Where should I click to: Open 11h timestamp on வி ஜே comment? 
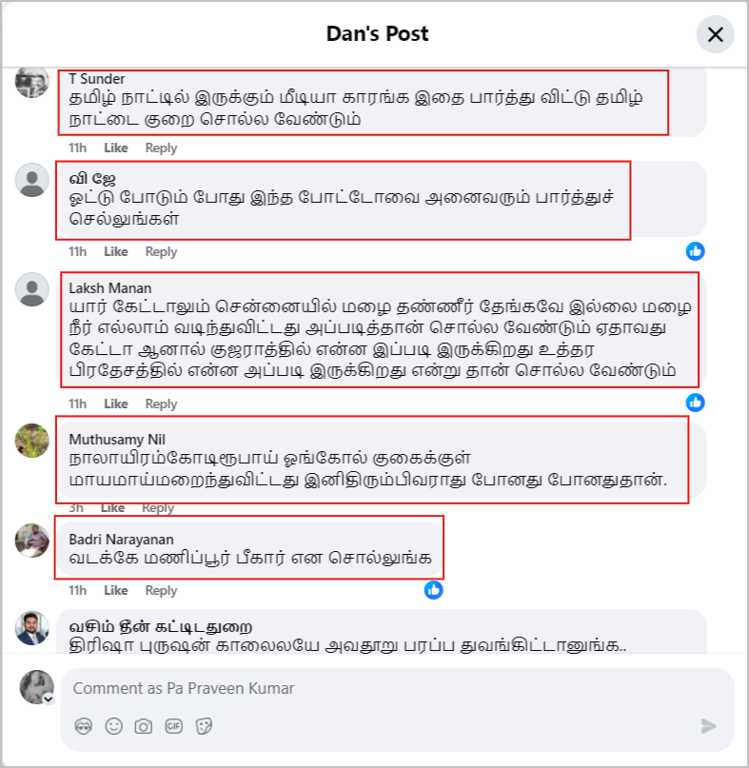point(77,252)
